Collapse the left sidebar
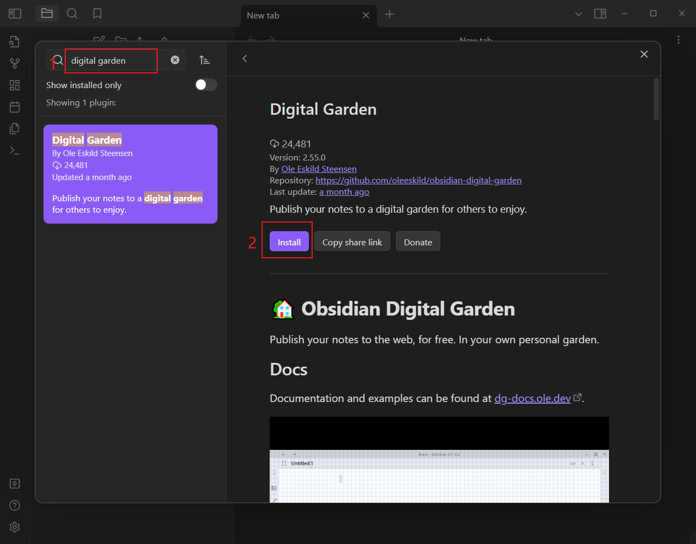696x544 pixels. tap(15, 13)
